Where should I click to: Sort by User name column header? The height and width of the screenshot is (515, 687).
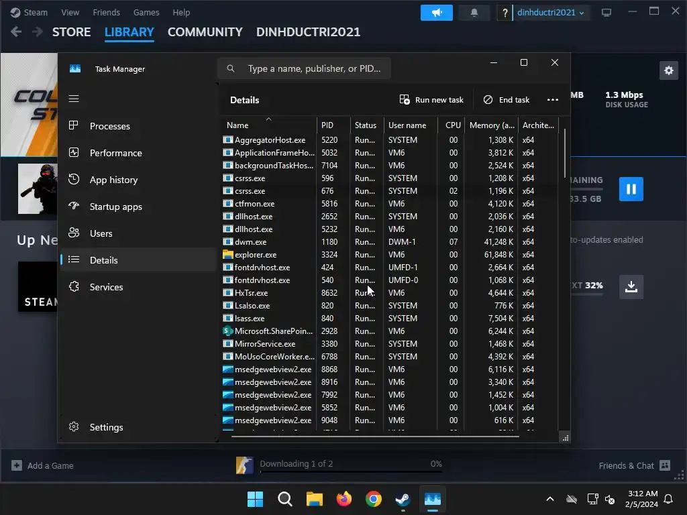pos(411,125)
